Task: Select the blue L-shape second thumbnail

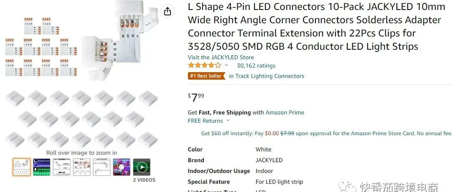Action: click(42, 167)
